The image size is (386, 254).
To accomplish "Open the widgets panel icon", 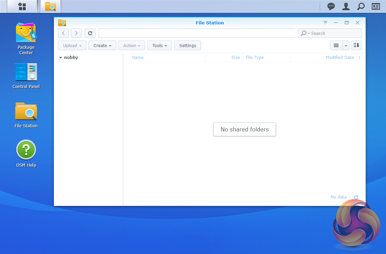I will pyautogui.click(x=375, y=6).
